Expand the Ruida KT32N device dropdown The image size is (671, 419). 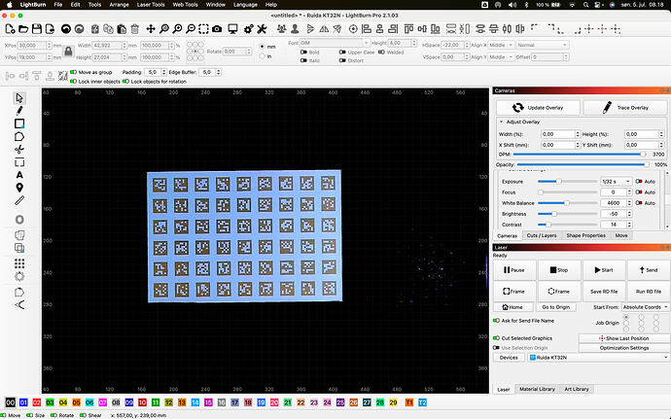point(598,358)
